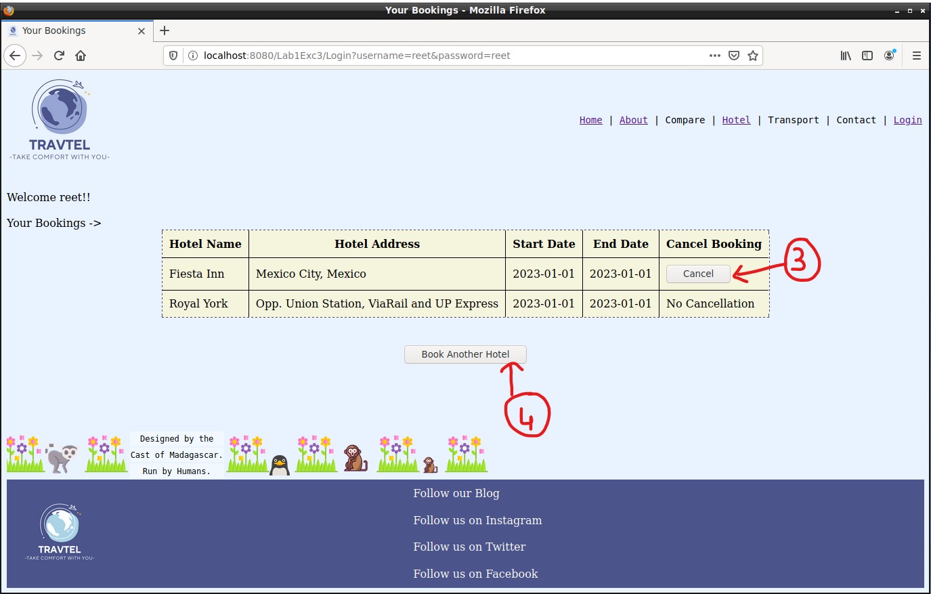Image resolution: width=931 pixels, height=594 pixels.
Task: Open page actions three-dot menu
Action: pyautogui.click(x=715, y=56)
